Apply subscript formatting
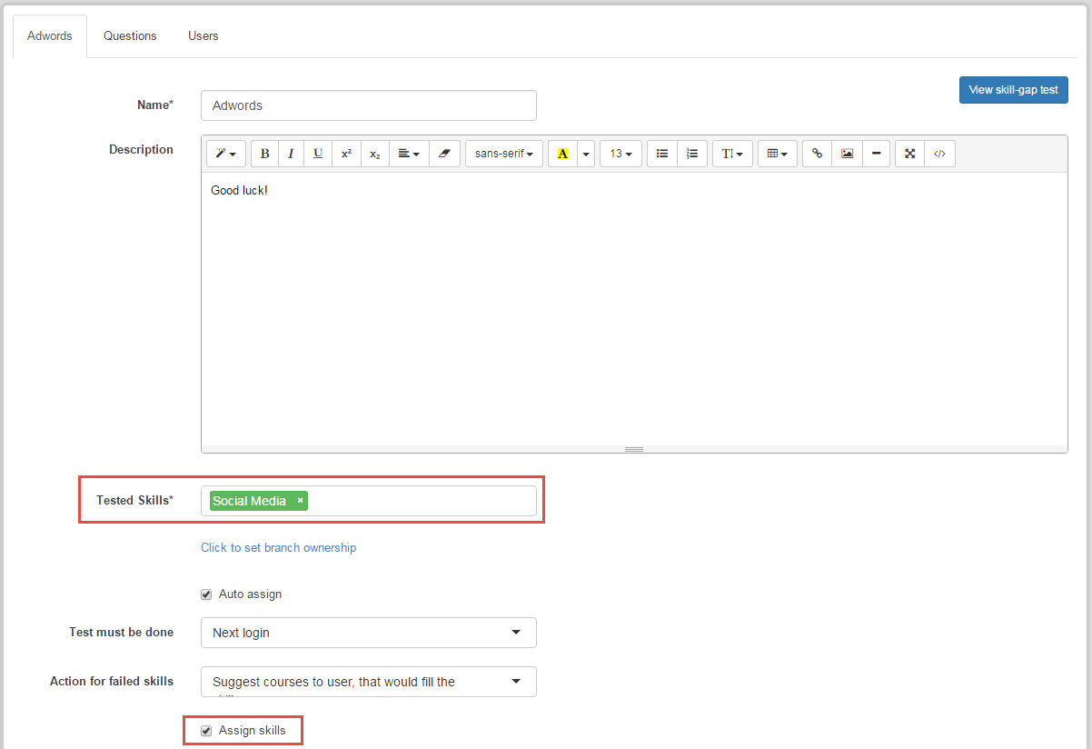Viewport: 1092px width, 749px height. pyautogui.click(x=374, y=154)
